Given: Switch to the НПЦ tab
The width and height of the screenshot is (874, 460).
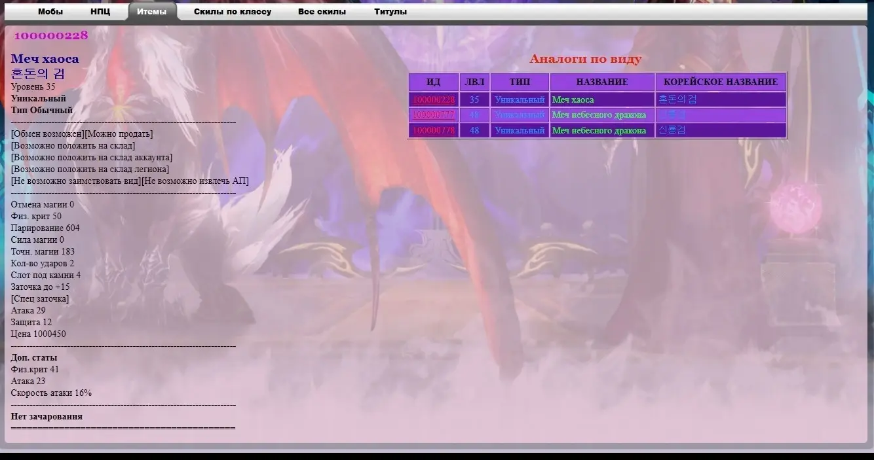Looking at the screenshot, I should (100, 12).
